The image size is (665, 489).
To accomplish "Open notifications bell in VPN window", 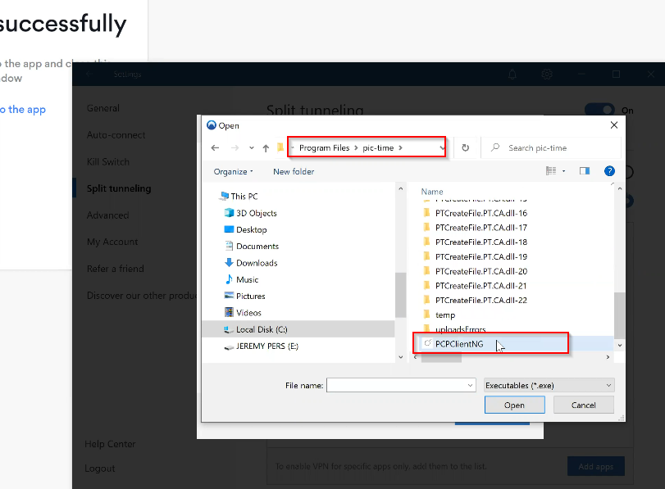I will [x=512, y=75].
